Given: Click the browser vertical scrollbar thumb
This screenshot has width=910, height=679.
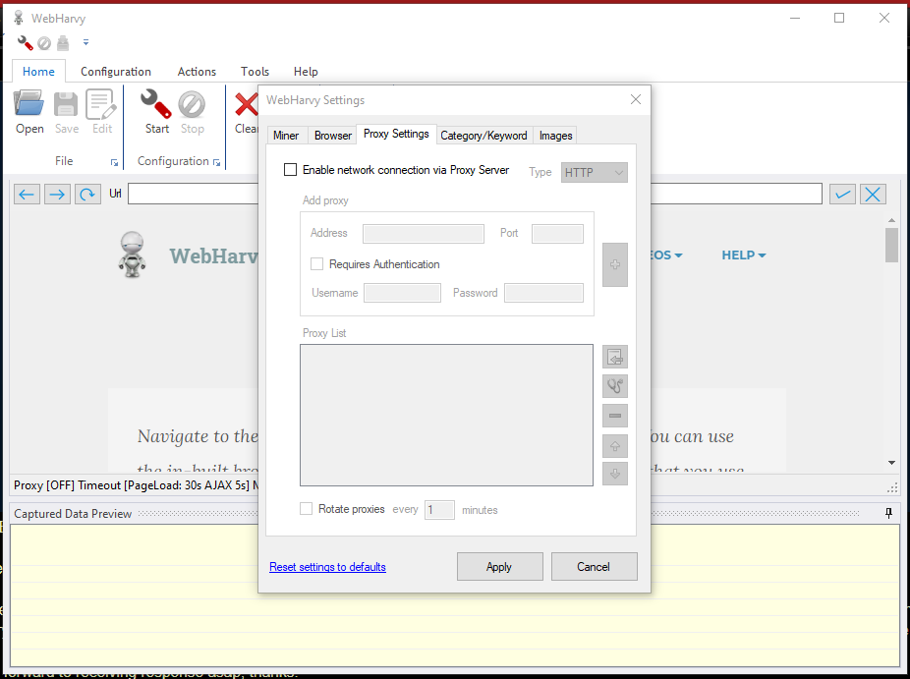Looking at the screenshot, I should tap(891, 245).
